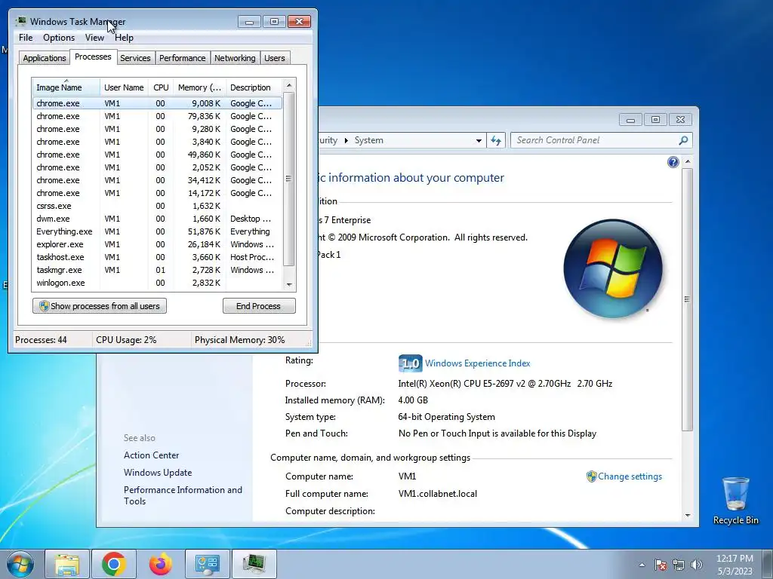Sort processes by Image Name column
This screenshot has height=579, width=773.
(x=66, y=87)
